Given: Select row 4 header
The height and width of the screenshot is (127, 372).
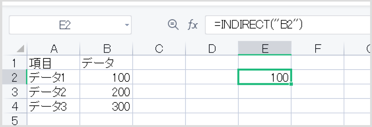Looking at the screenshot, I should [15, 106].
